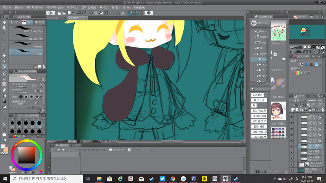Screen dimensions: 326x183
Task: Rotate canvas left in Navigator
Action: (305, 51)
